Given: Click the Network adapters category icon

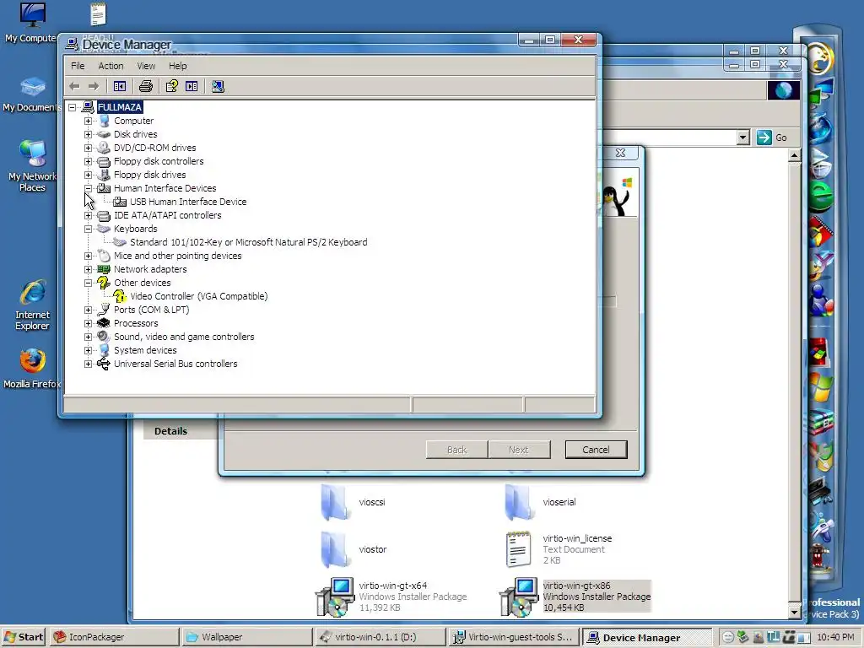Looking at the screenshot, I should (103, 269).
